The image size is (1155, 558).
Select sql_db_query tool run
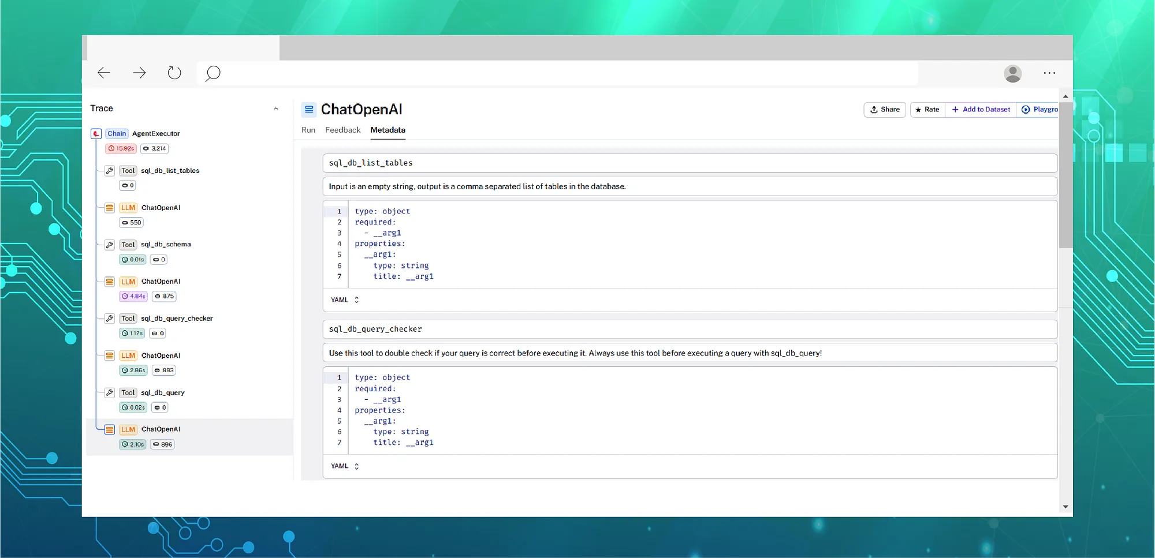pyautogui.click(x=163, y=392)
